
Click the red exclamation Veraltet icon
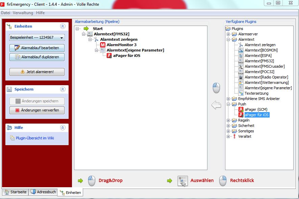(234, 136)
